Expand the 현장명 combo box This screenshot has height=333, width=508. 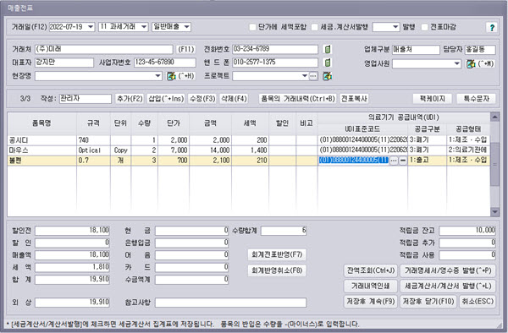click(157, 76)
